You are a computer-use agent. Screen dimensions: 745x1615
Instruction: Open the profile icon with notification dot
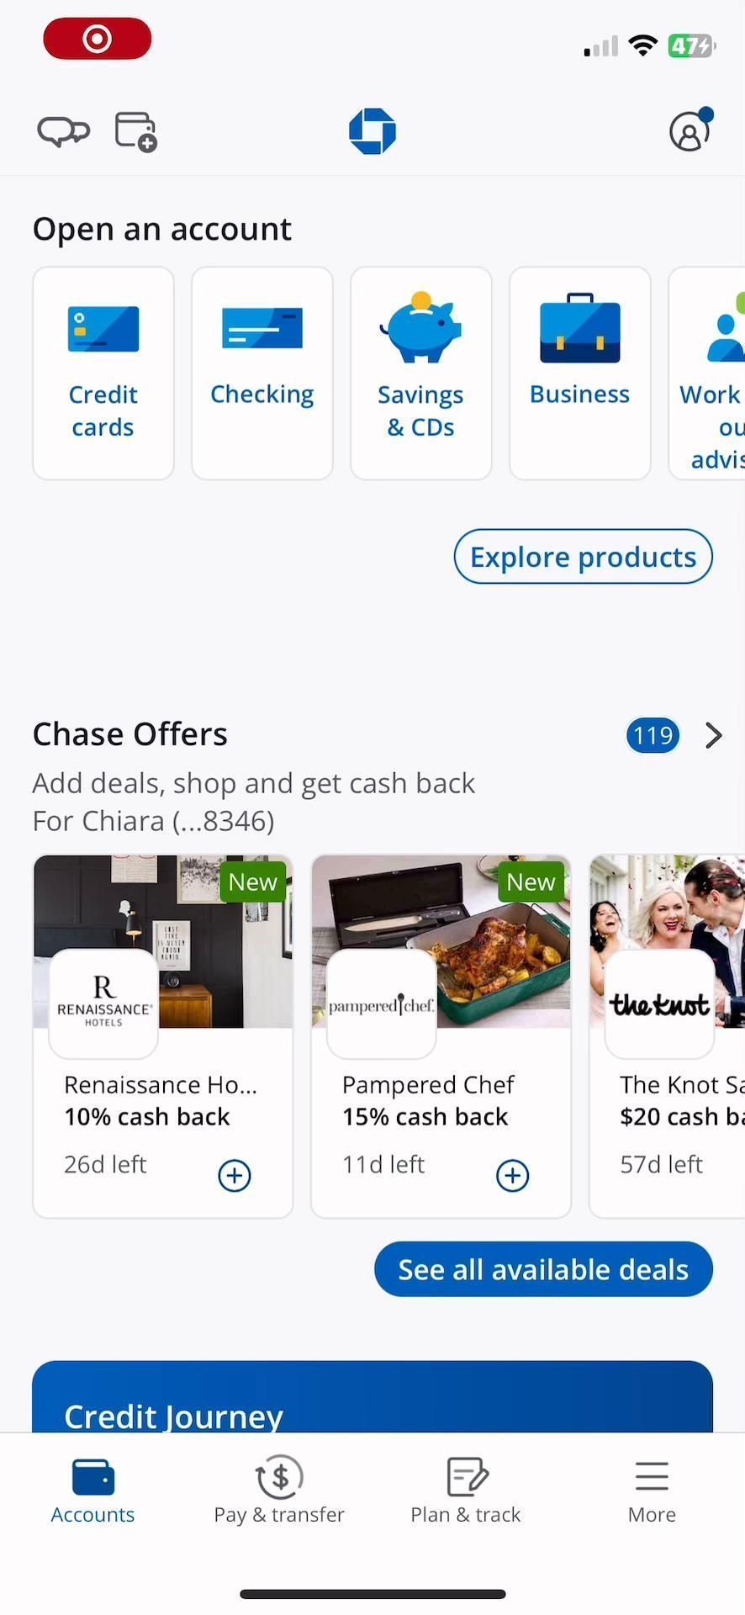tap(691, 130)
